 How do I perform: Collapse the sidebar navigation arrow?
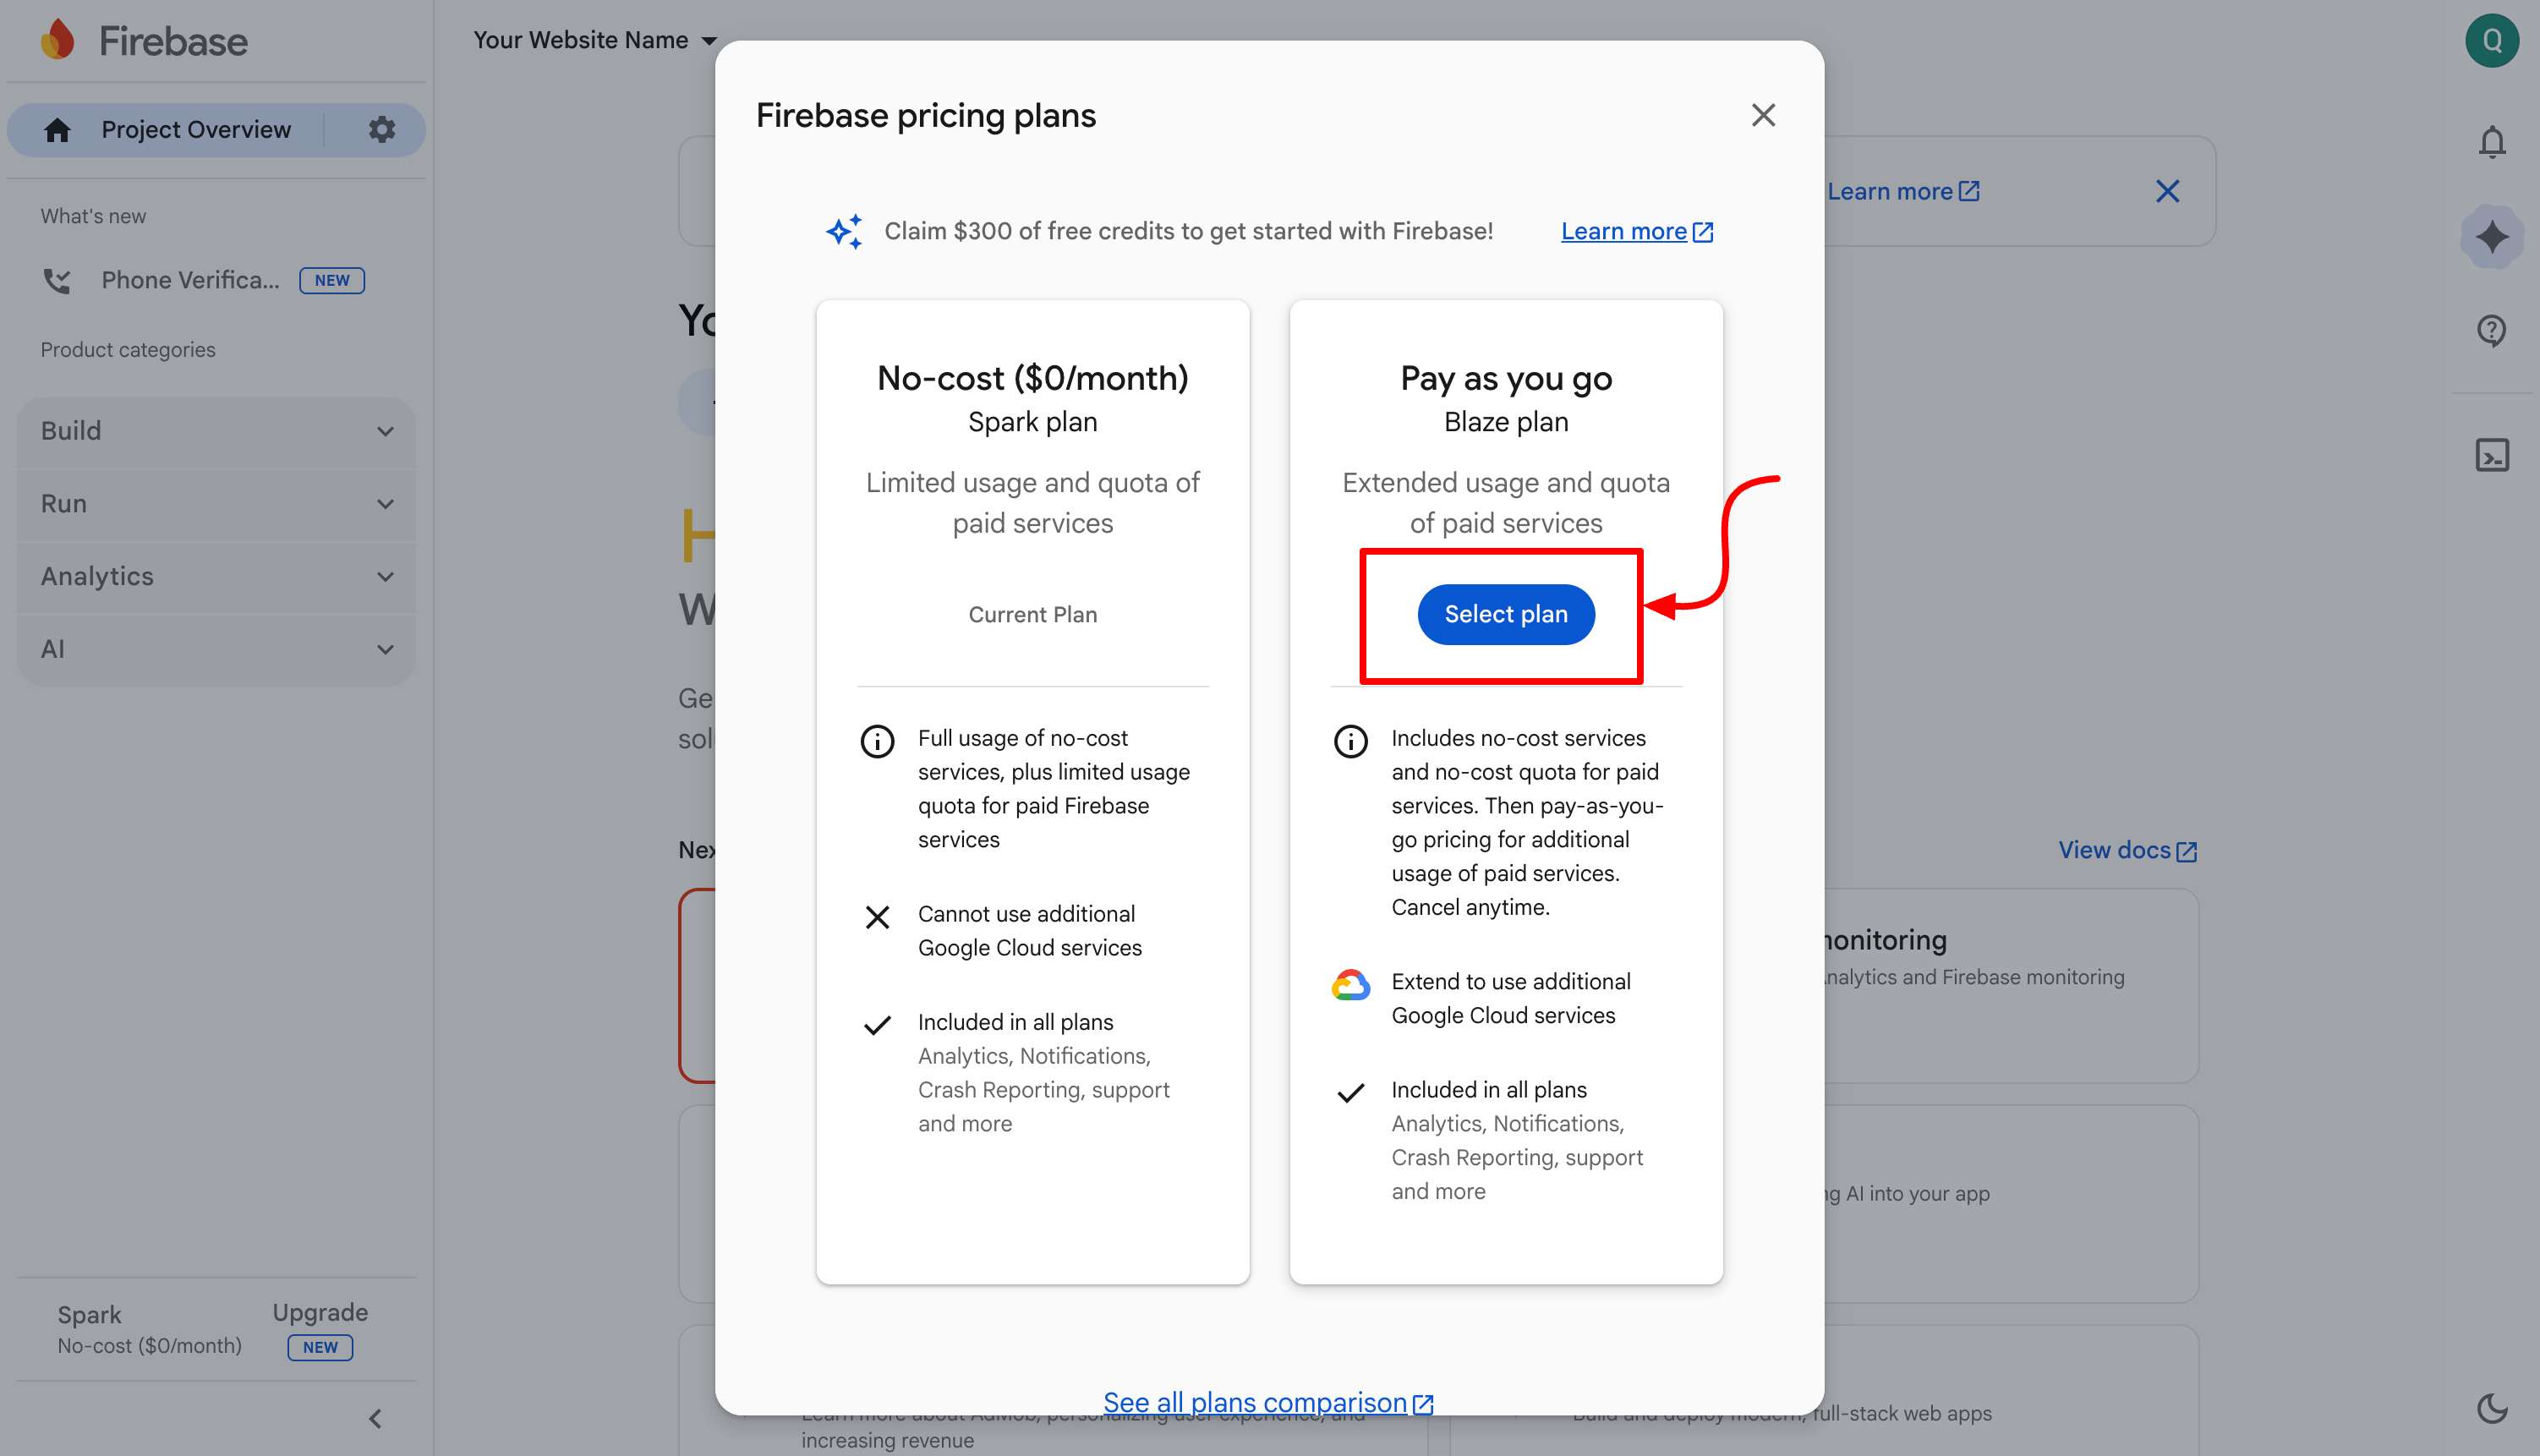pos(375,1418)
